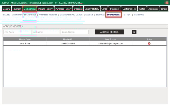Show the Billing sub-section
This screenshot has width=170, height=105.
[6, 15]
